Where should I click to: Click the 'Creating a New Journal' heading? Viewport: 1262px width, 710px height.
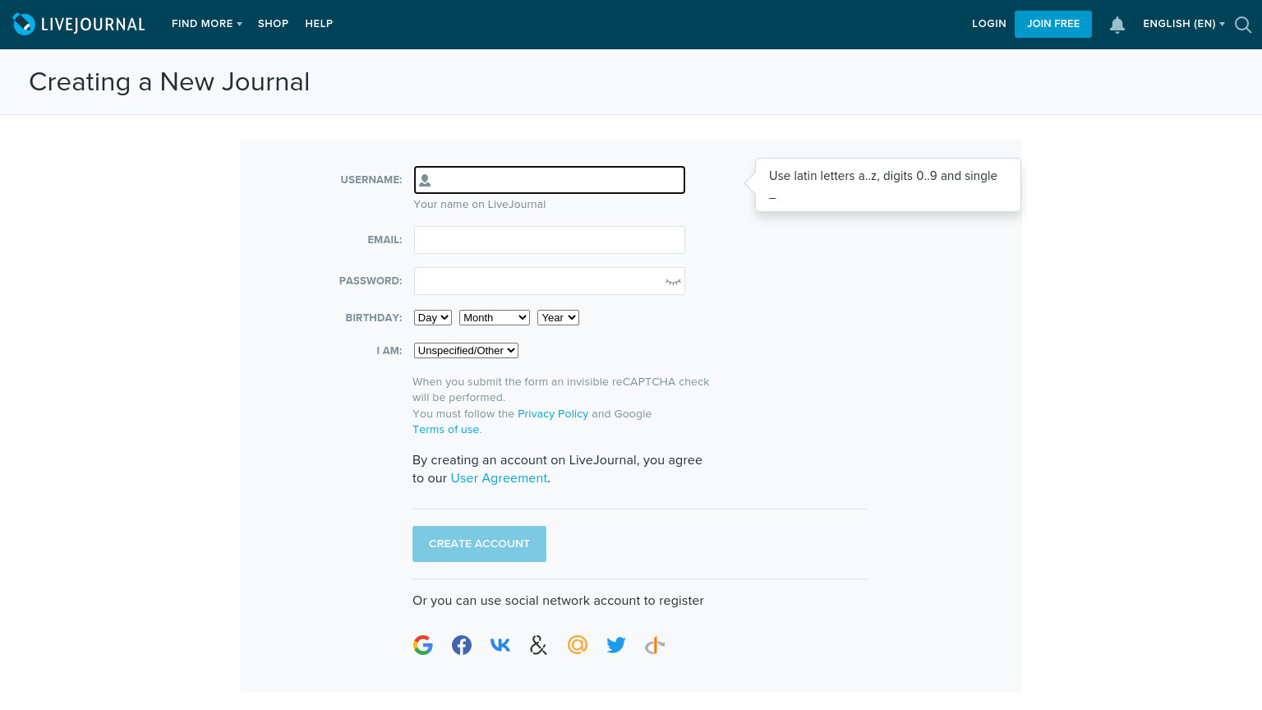coord(169,82)
